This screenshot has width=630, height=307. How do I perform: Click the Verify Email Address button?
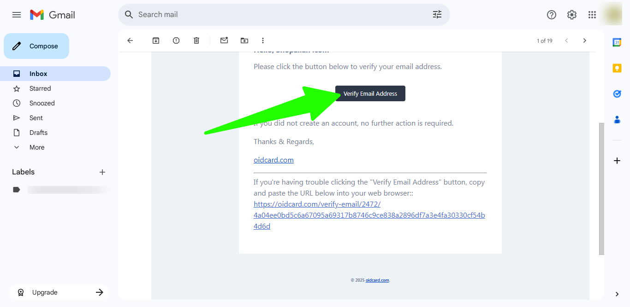[x=370, y=93]
